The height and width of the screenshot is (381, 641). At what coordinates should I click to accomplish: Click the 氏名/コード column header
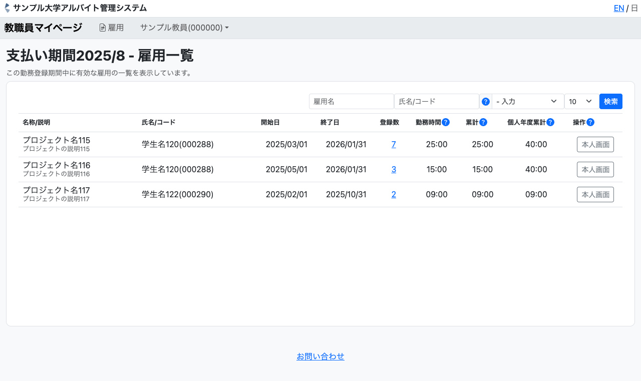pyautogui.click(x=159, y=123)
